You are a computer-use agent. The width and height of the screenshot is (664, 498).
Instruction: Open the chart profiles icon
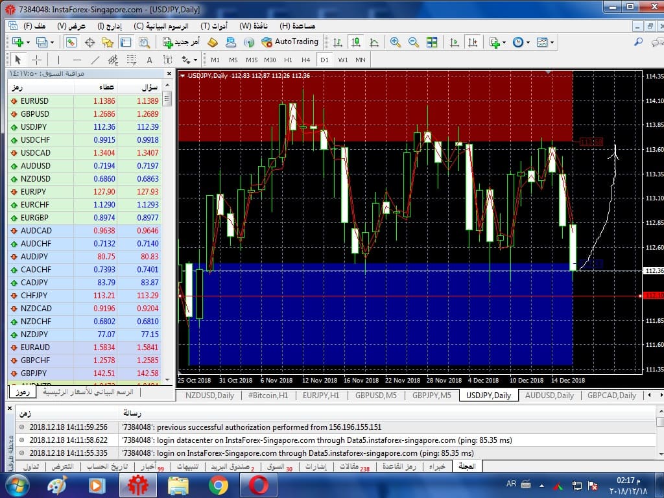coord(41,42)
